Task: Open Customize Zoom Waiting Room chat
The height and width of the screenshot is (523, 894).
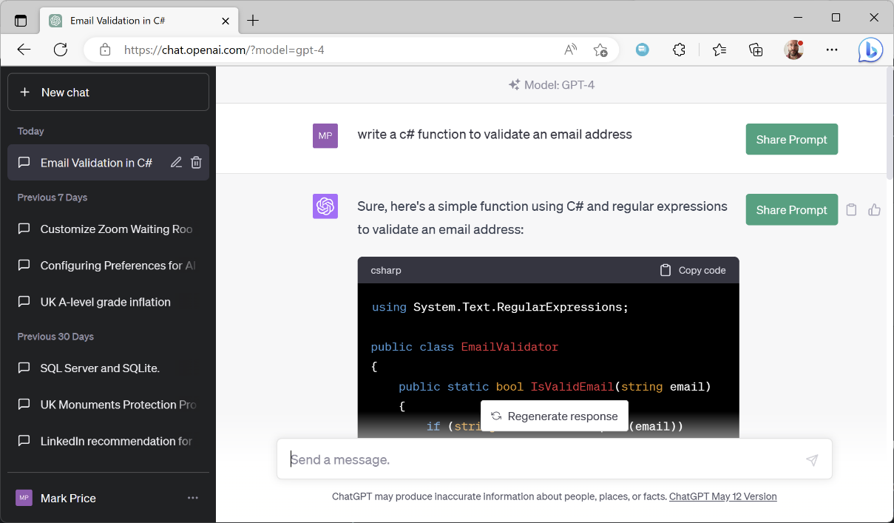Action: (108, 229)
